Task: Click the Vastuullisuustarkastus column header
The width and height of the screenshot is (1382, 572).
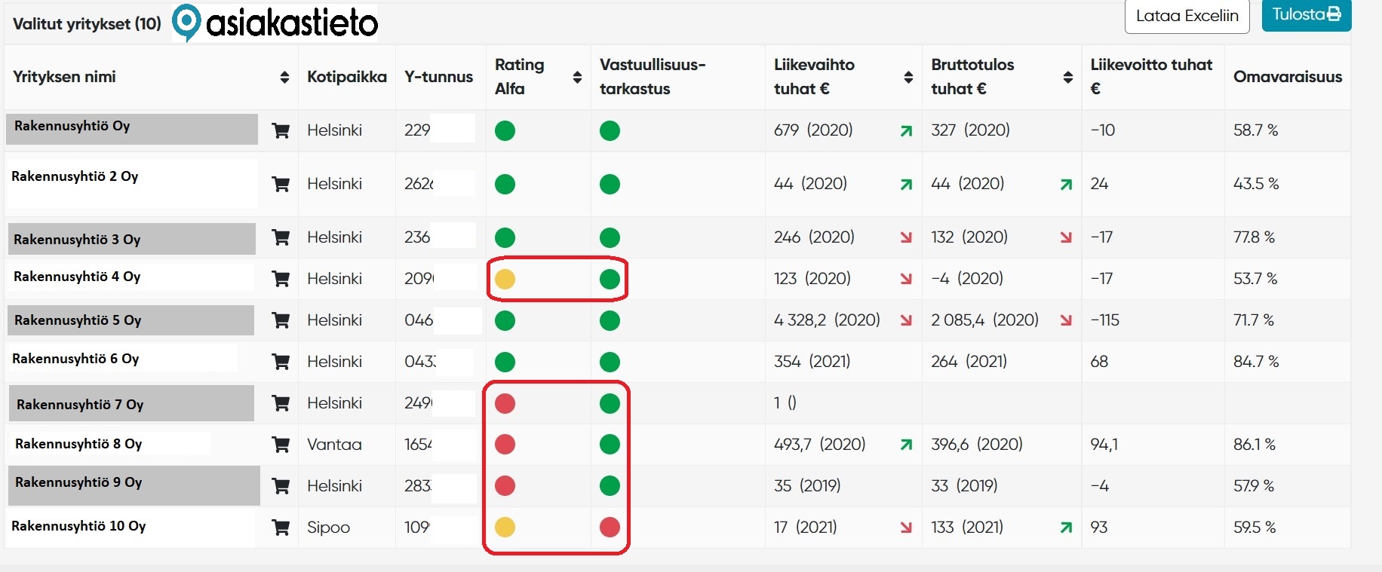Action: [653, 77]
